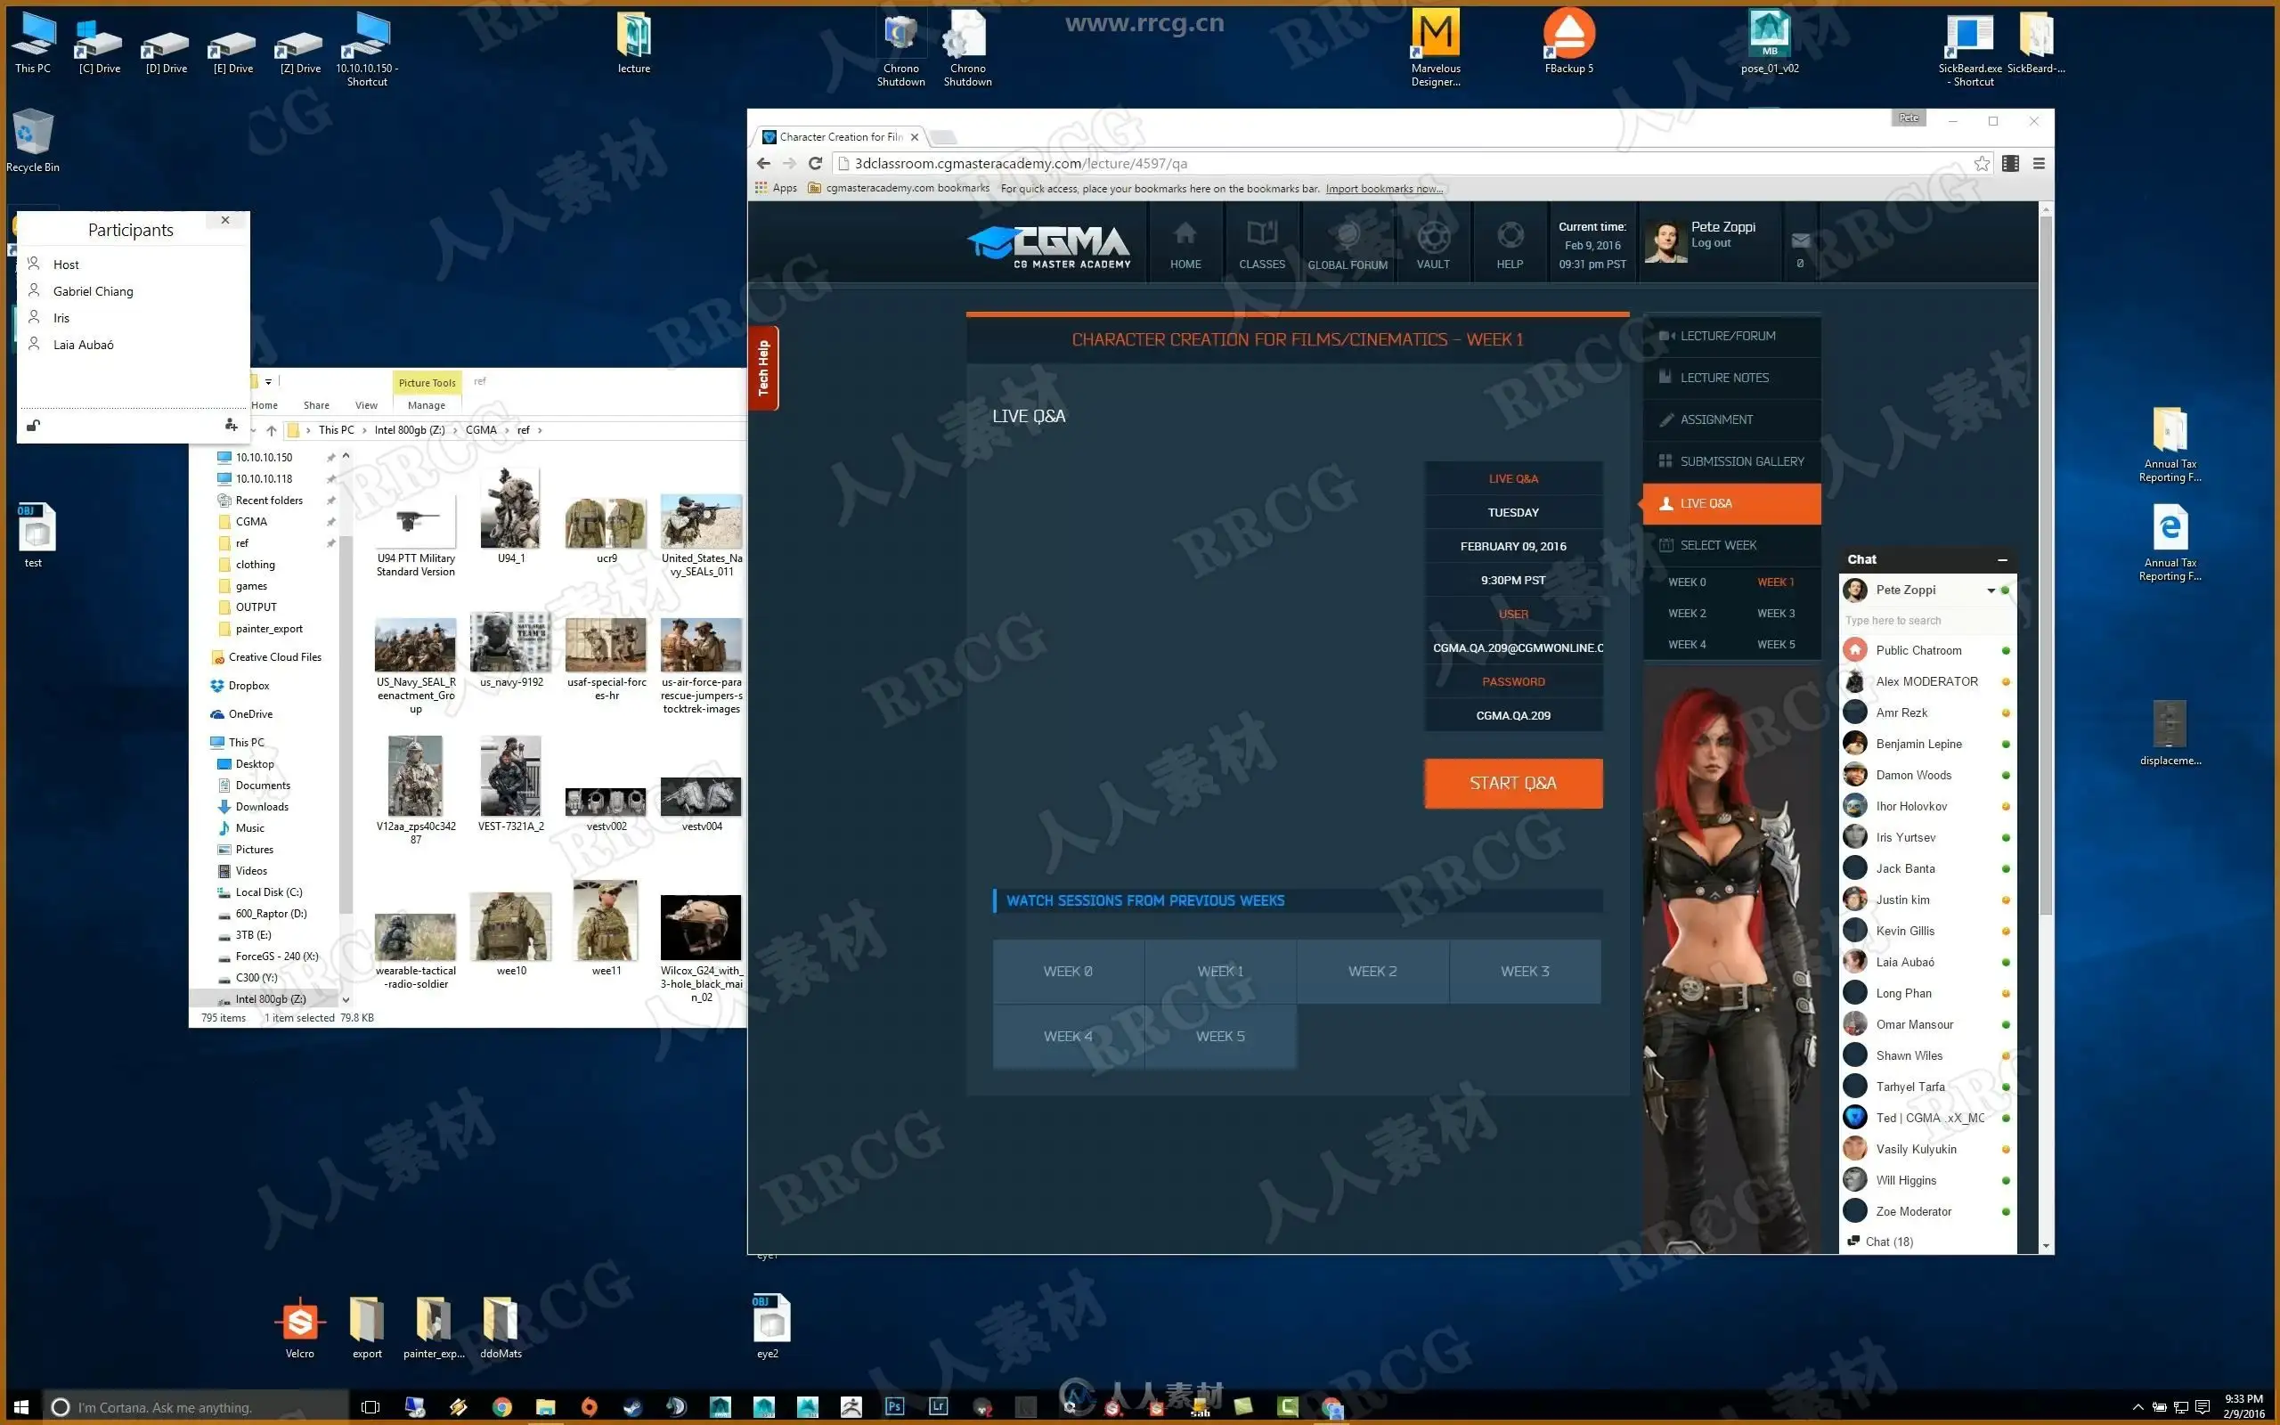Open Public Chatroom in chat list
Image resolution: width=2280 pixels, height=1425 pixels.
[x=1926, y=650]
